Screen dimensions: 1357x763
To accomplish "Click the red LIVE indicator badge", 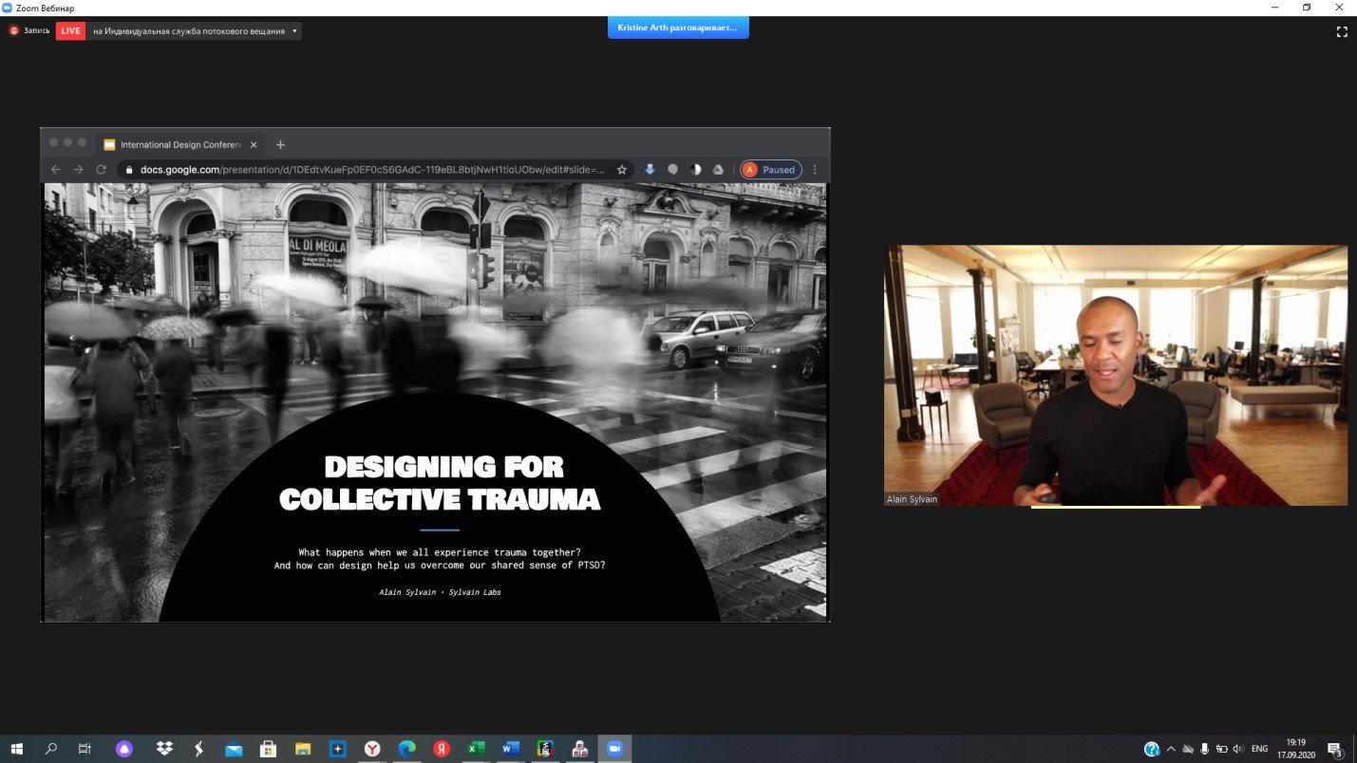I will 70,30.
